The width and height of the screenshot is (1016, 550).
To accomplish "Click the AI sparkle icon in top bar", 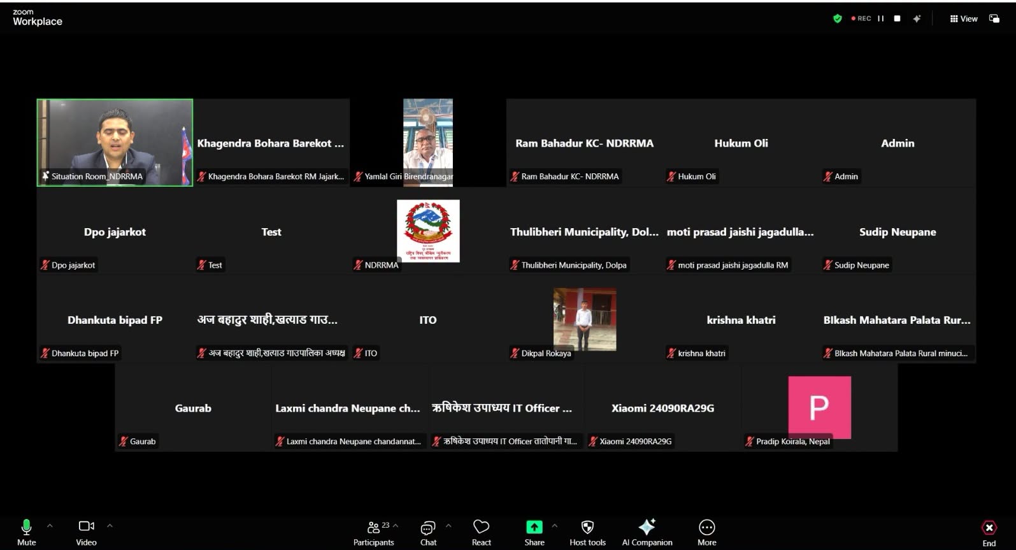I will [x=917, y=19].
